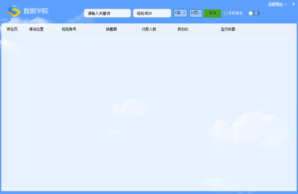The width and height of the screenshot is (298, 194).
Task: Click the 付款人数 column header
Action: pyautogui.click(x=149, y=29)
